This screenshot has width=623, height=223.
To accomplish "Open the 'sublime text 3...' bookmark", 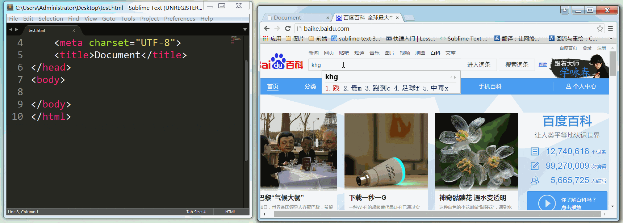I will (356, 38).
